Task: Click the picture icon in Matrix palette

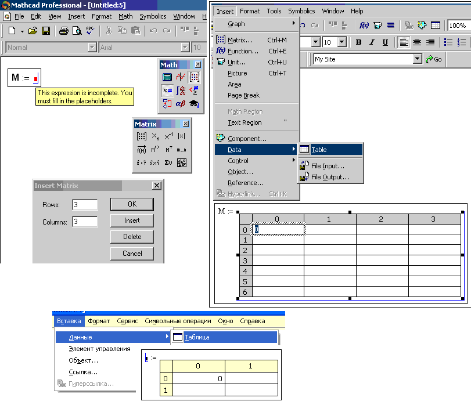Action: [x=181, y=162]
